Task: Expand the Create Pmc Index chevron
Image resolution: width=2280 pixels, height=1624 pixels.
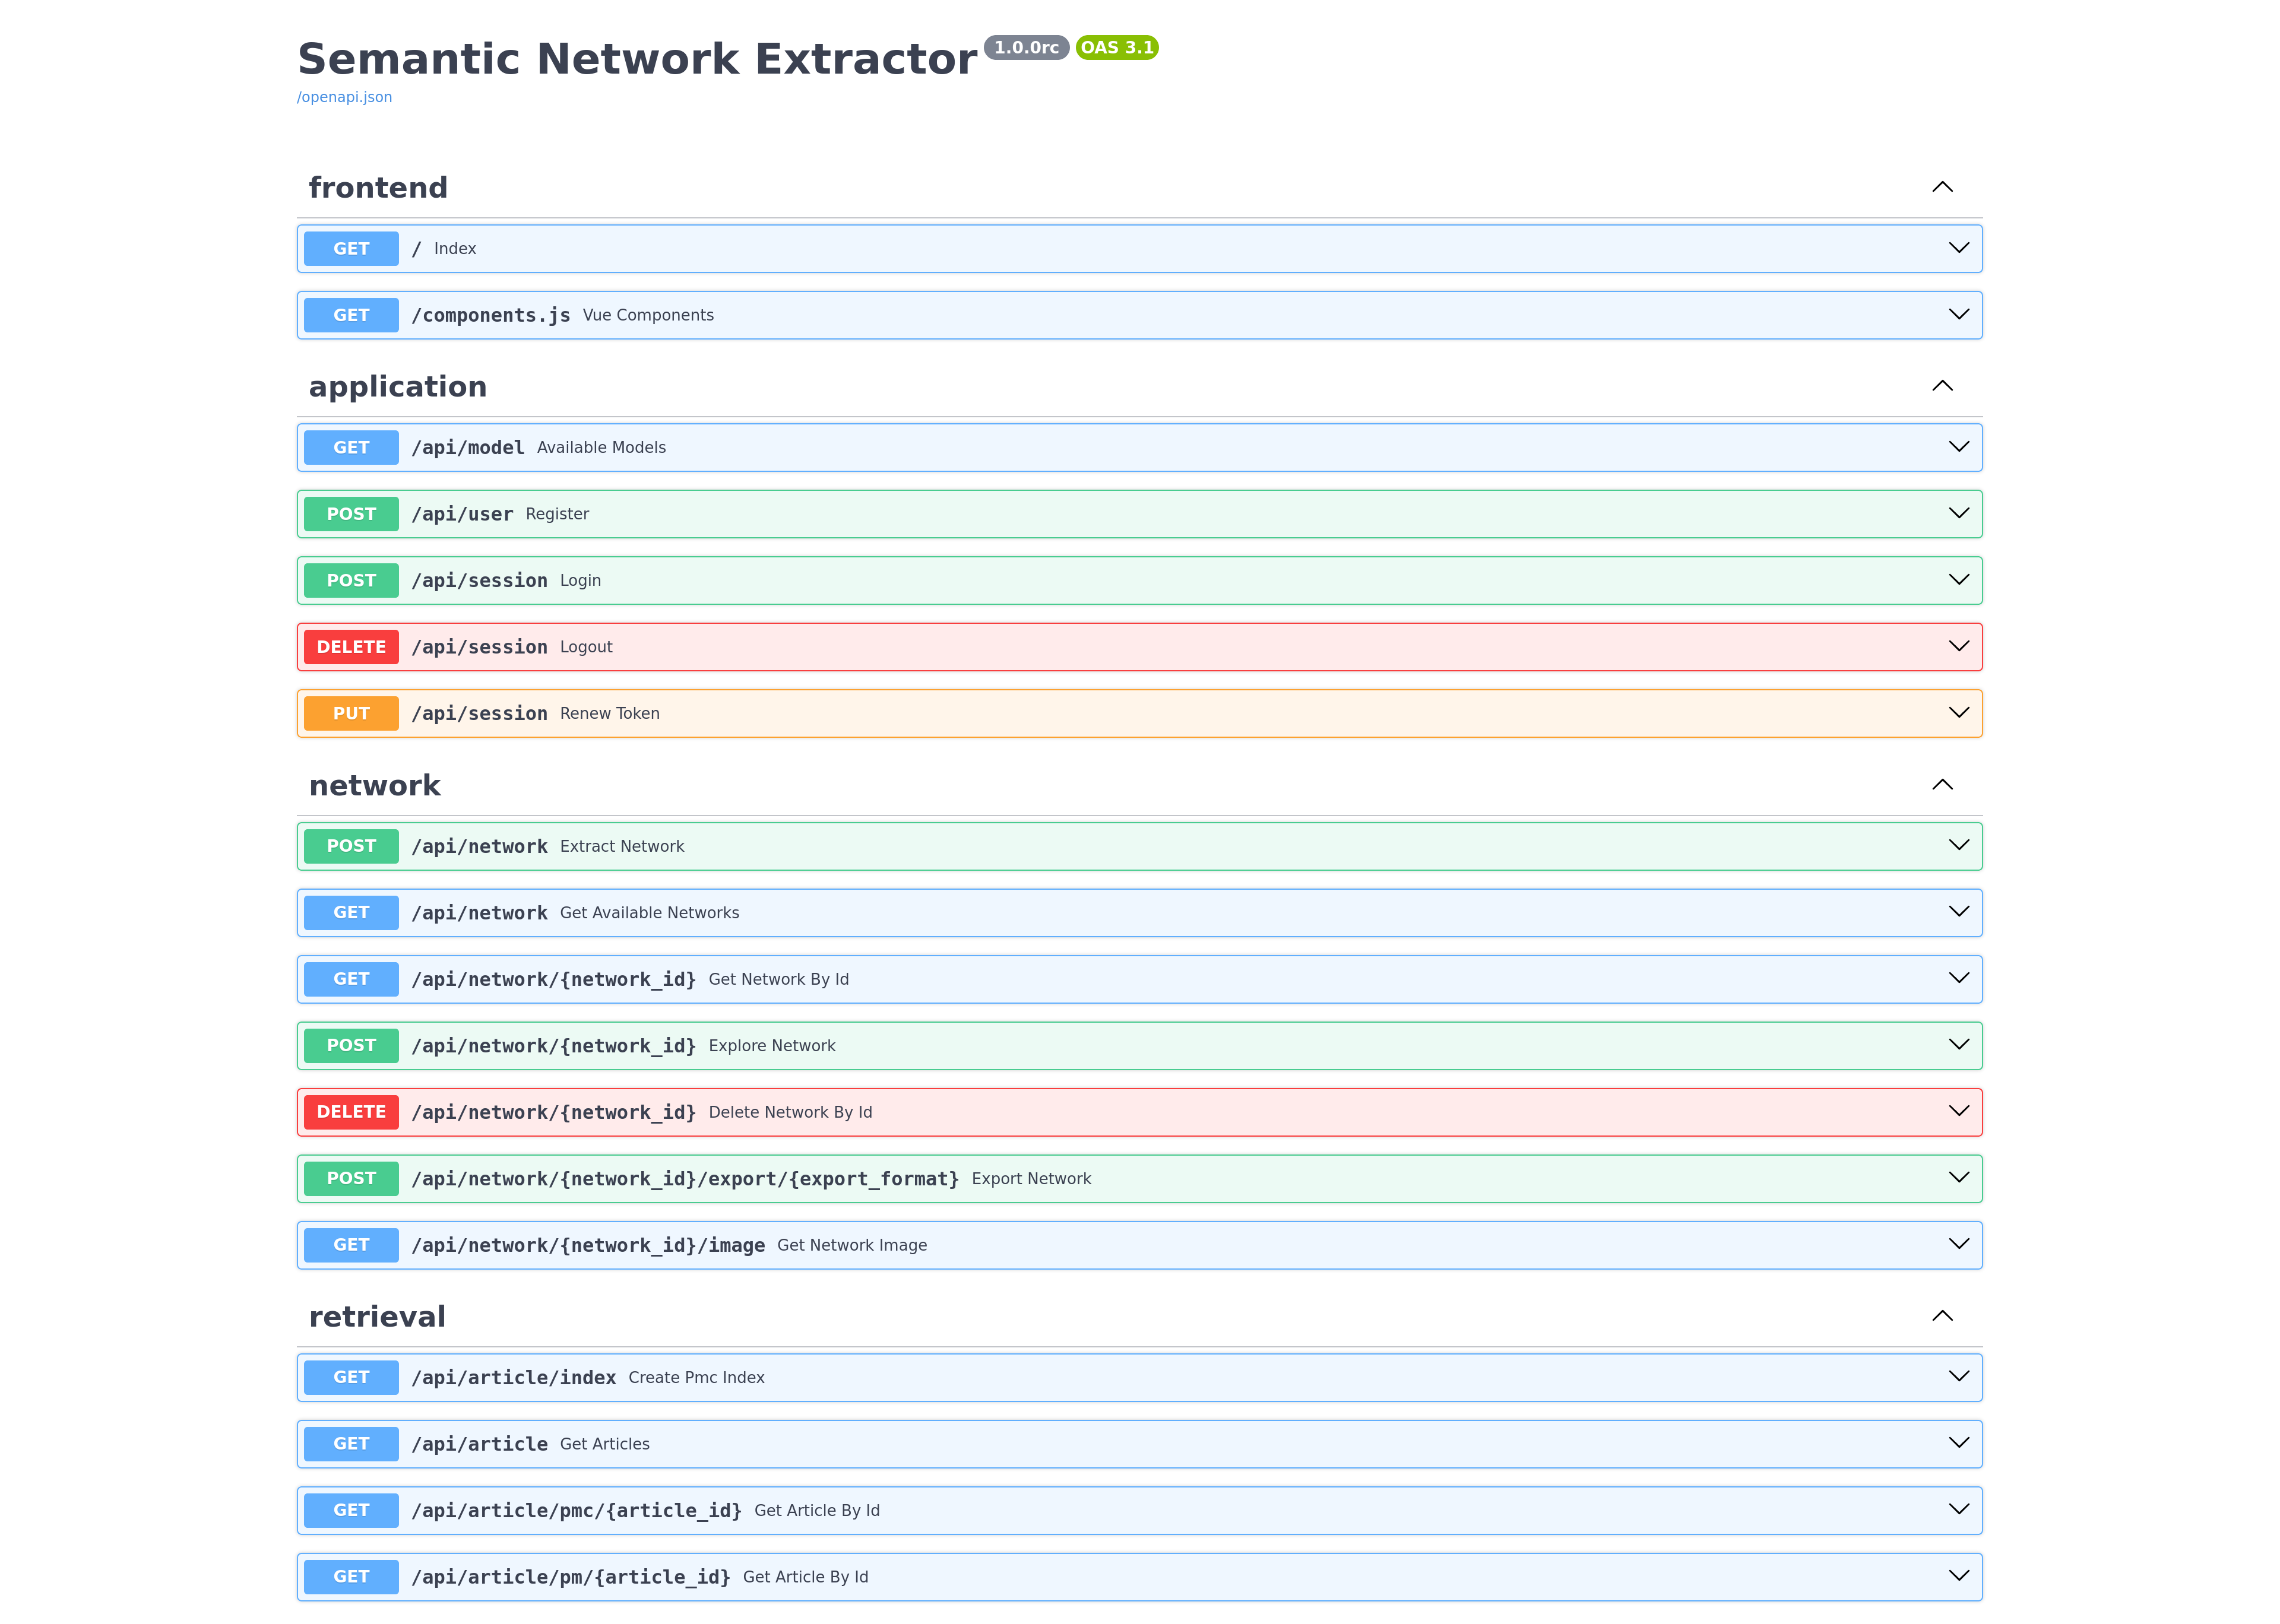Action: [1959, 1377]
